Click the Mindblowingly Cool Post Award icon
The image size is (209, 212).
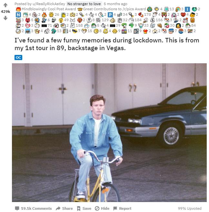(x=18, y=9)
